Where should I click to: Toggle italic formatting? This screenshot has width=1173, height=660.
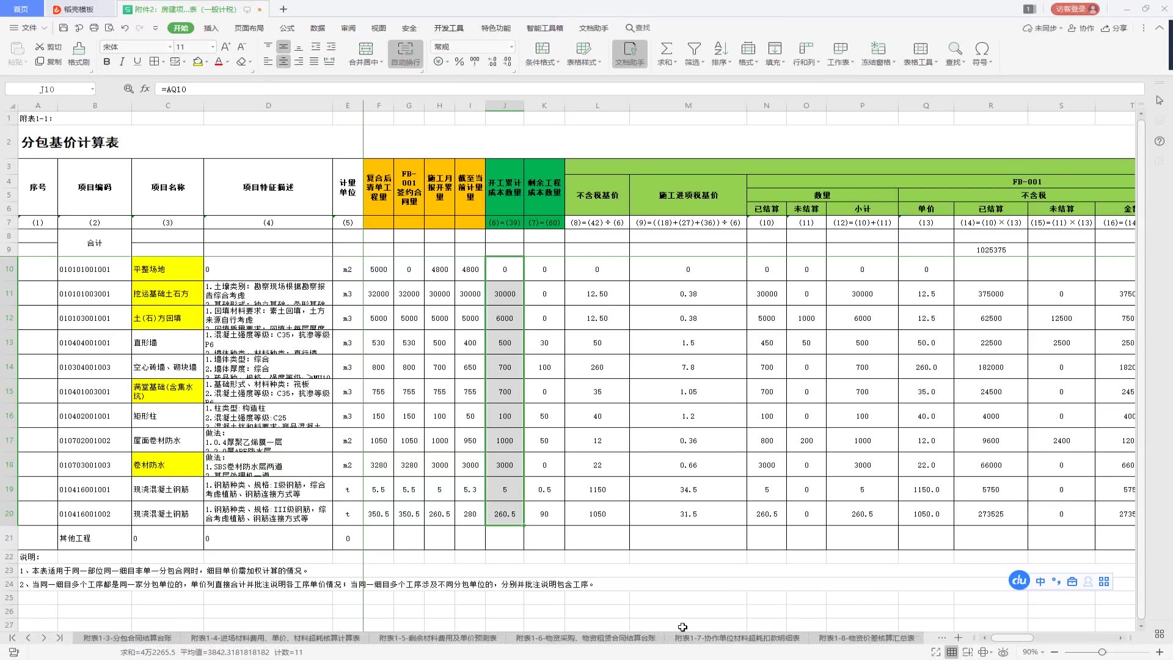coord(122,62)
